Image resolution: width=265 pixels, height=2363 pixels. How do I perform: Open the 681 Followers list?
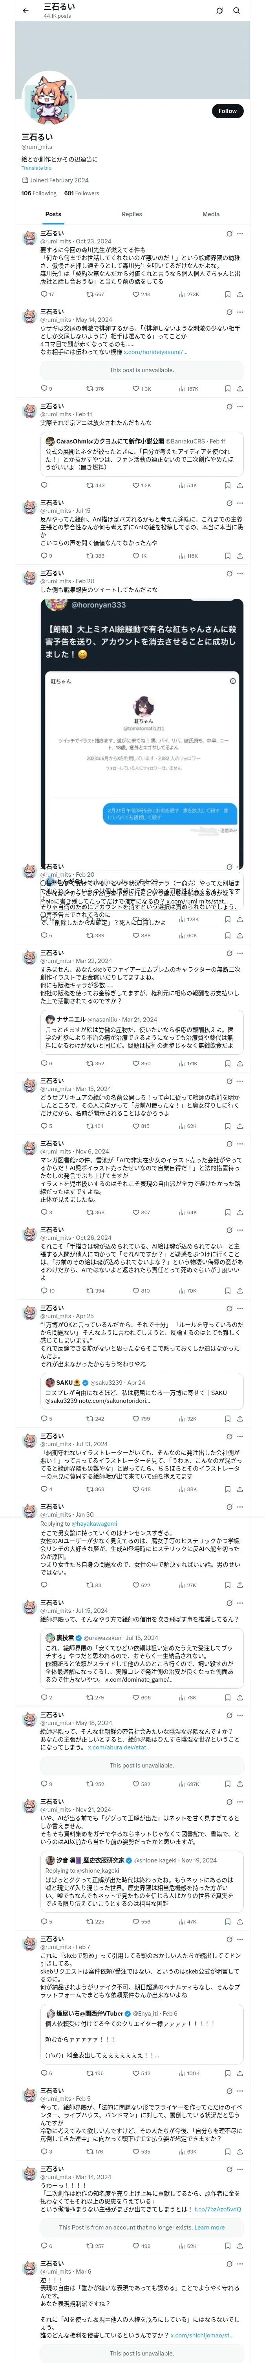[81, 193]
